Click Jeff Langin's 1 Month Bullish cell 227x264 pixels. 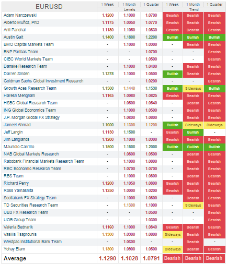[193, 133]
